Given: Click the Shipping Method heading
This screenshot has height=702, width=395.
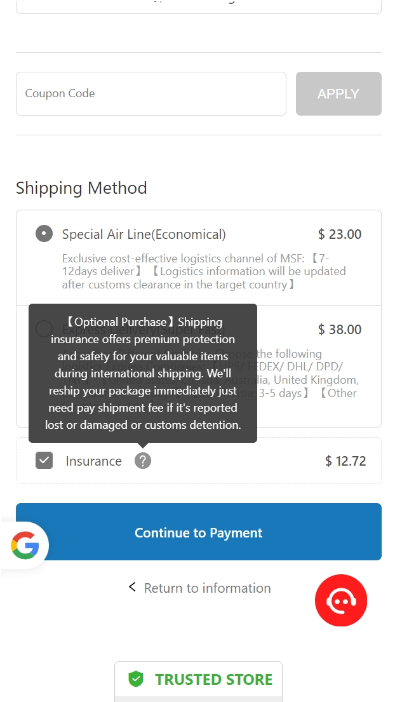Looking at the screenshot, I should (x=81, y=188).
